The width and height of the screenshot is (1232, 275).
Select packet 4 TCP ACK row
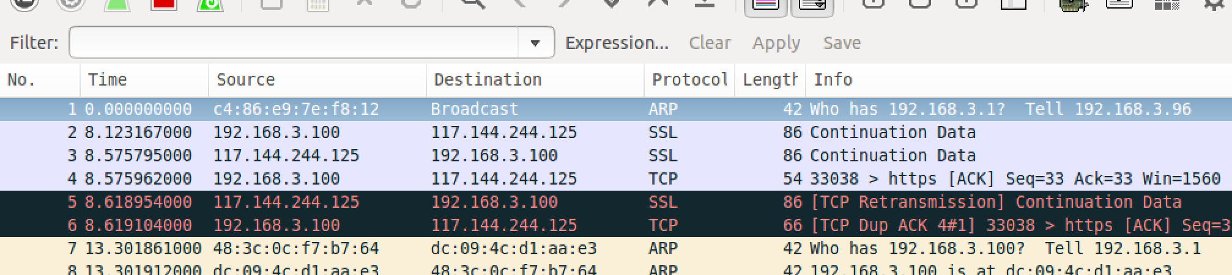pos(616,179)
